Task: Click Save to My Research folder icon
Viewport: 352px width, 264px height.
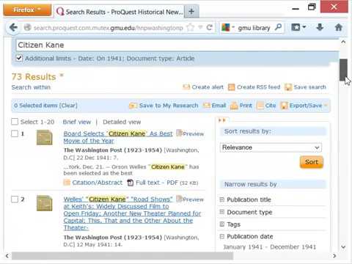Action: point(133,106)
